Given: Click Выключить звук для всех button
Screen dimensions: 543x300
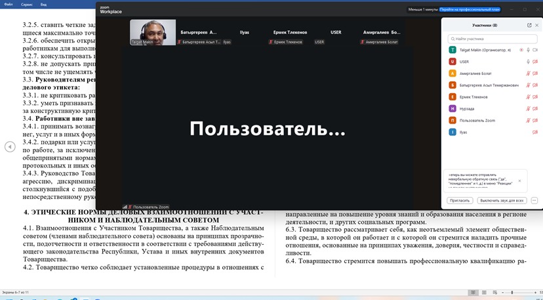Looking at the screenshot, I should tap(502, 200).
